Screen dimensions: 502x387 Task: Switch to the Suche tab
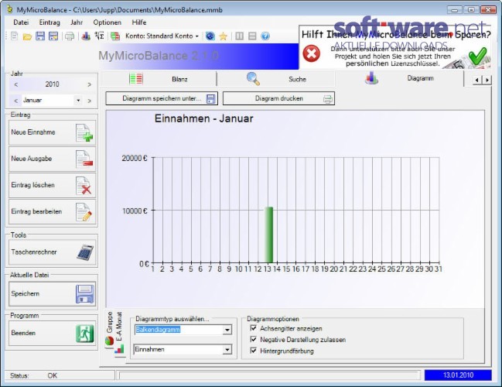(277, 79)
